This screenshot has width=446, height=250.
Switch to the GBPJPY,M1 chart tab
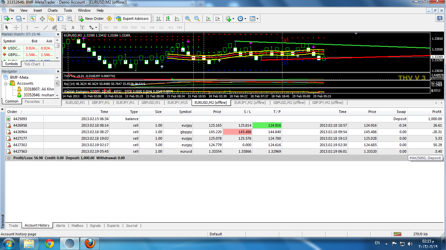100,103
